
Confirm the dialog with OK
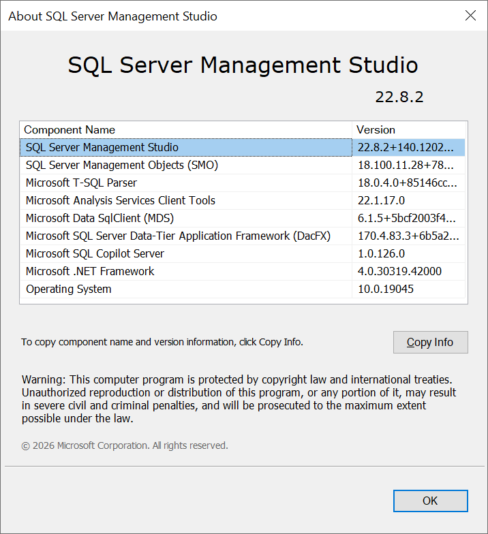tap(431, 501)
